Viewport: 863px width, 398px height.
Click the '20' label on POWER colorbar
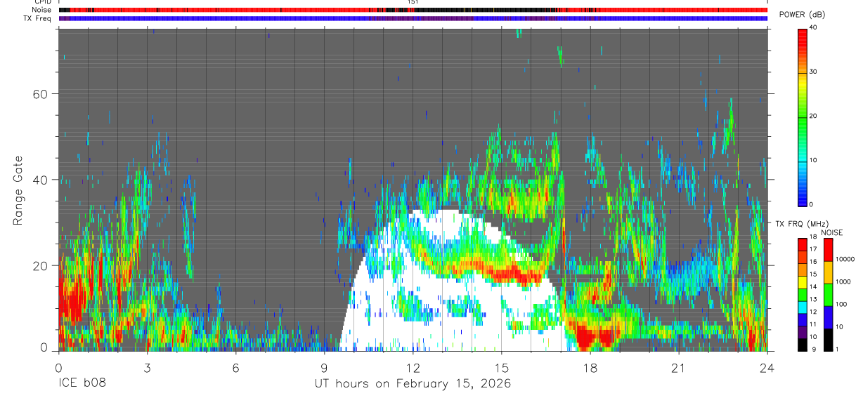pos(813,116)
